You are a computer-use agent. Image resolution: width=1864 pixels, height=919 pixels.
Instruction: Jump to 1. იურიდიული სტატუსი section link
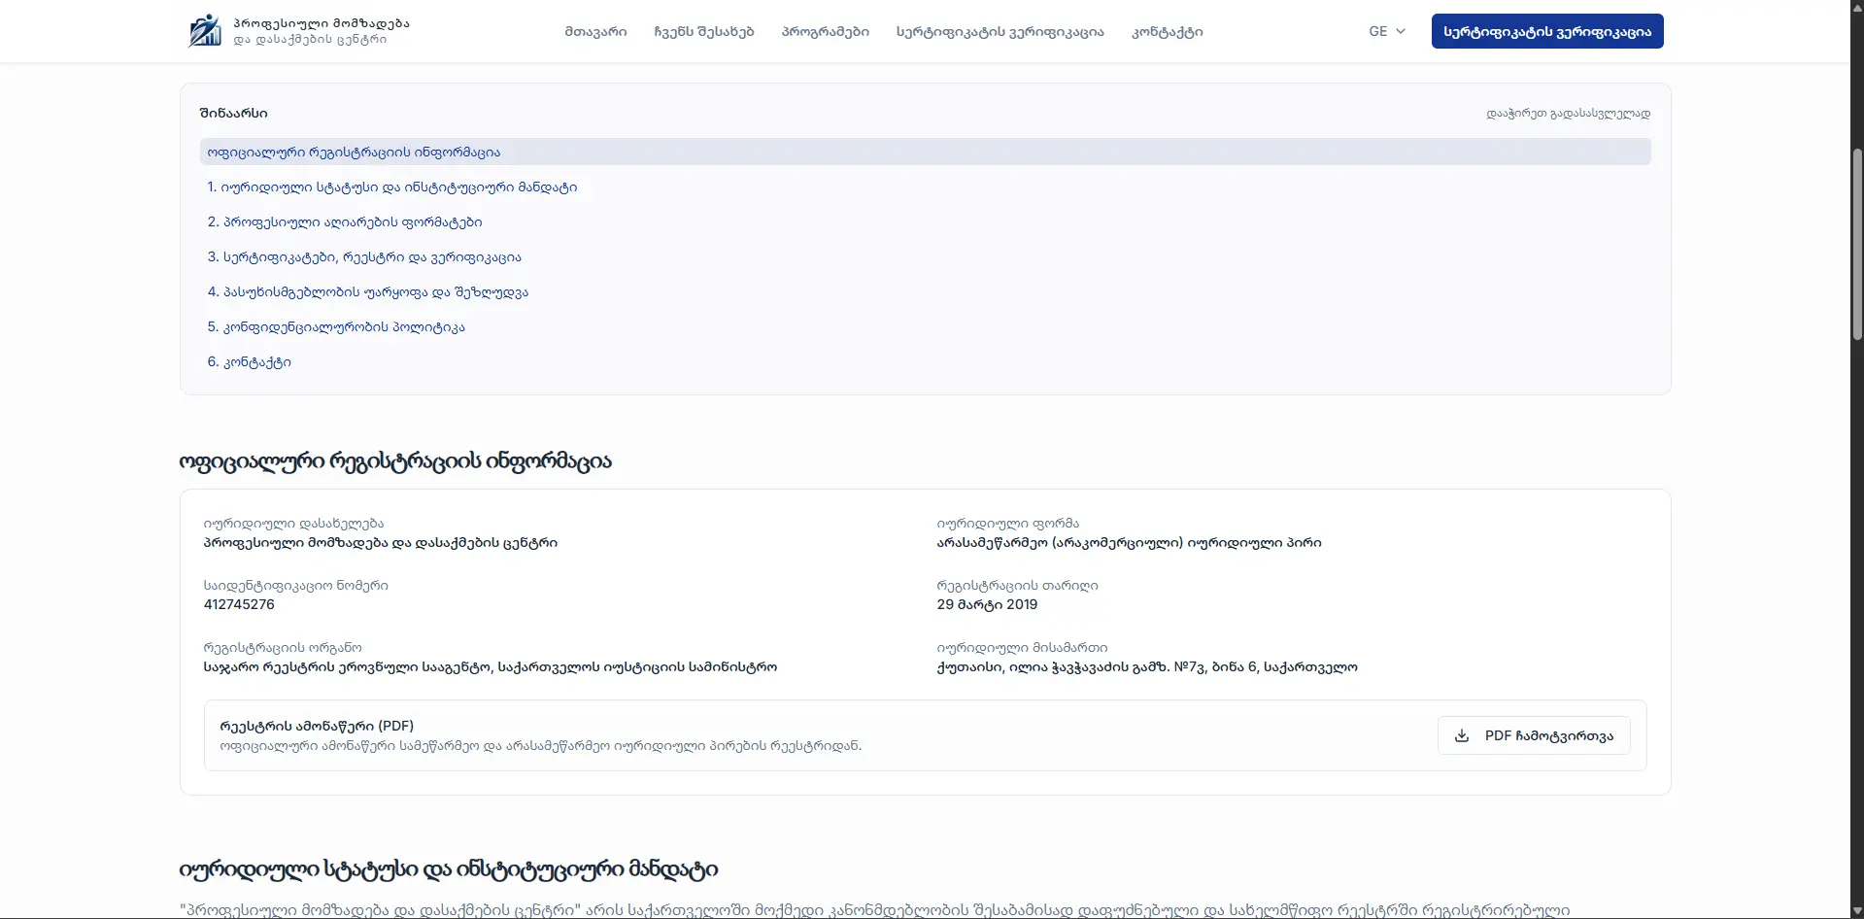392,187
